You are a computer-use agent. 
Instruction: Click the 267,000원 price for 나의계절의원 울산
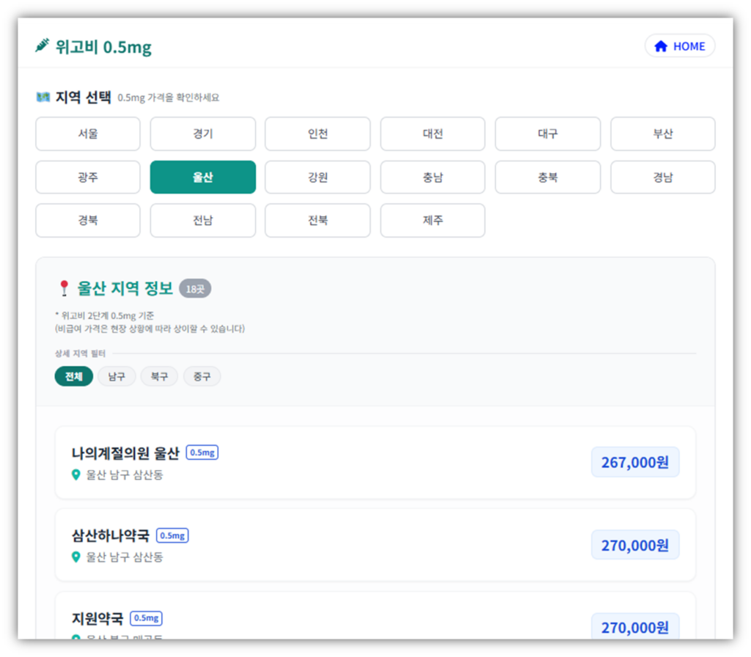[635, 462]
